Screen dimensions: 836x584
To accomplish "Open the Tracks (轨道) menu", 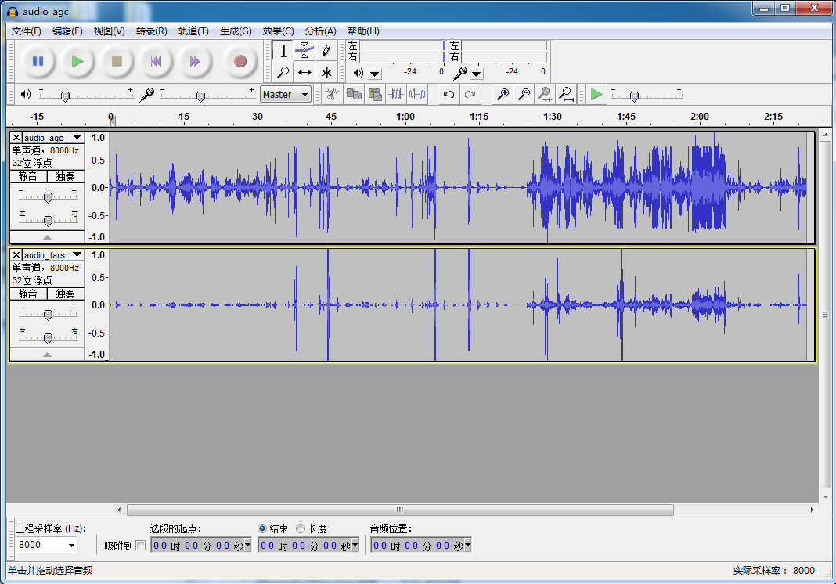I will tap(193, 31).
